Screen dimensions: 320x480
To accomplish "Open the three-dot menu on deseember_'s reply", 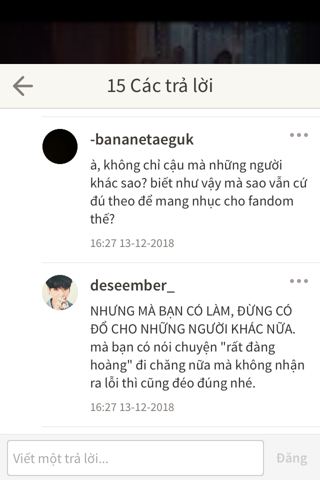I will [299, 281].
